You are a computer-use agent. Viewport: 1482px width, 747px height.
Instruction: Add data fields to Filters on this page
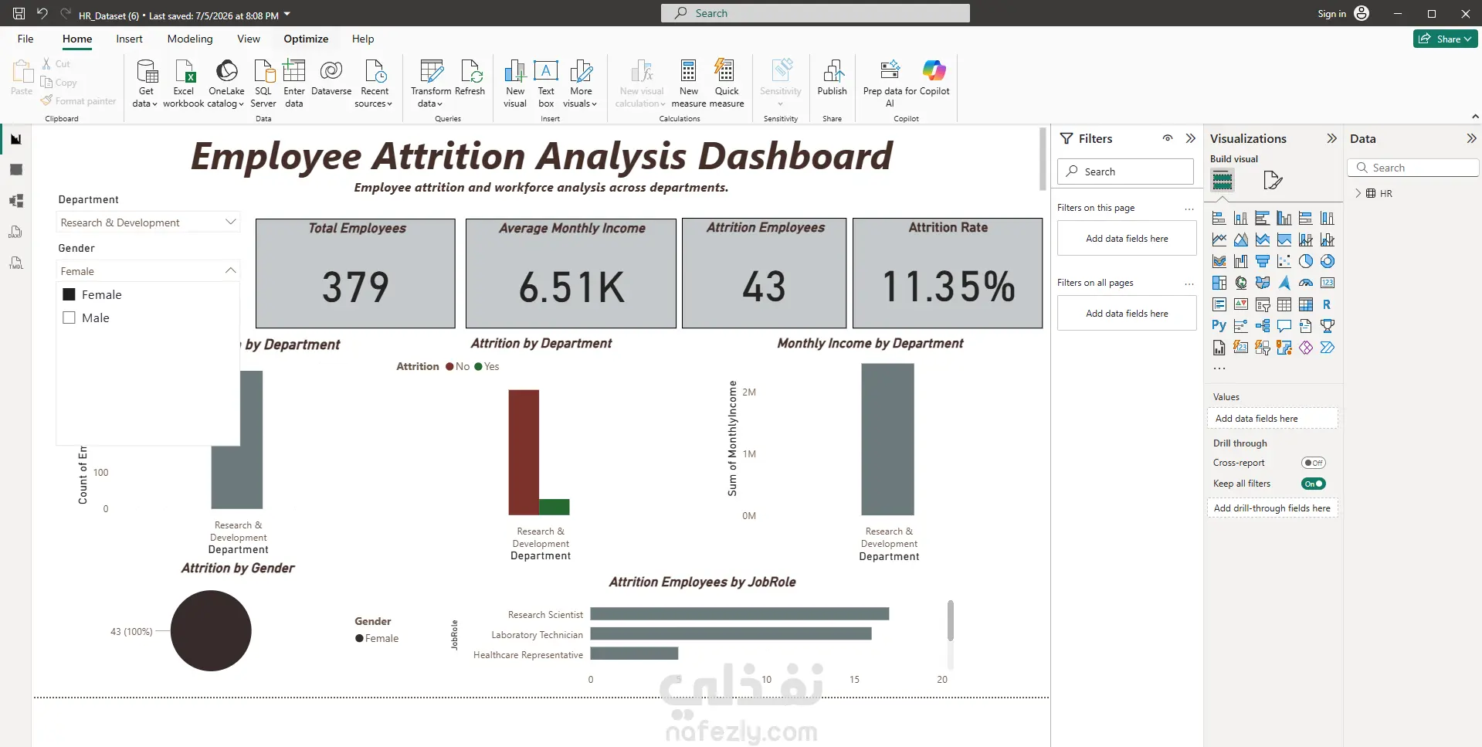click(1127, 238)
